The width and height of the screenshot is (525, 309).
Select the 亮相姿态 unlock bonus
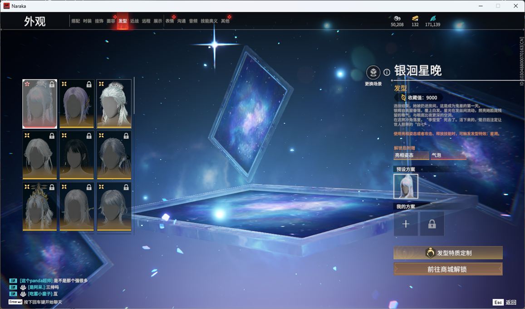point(411,155)
